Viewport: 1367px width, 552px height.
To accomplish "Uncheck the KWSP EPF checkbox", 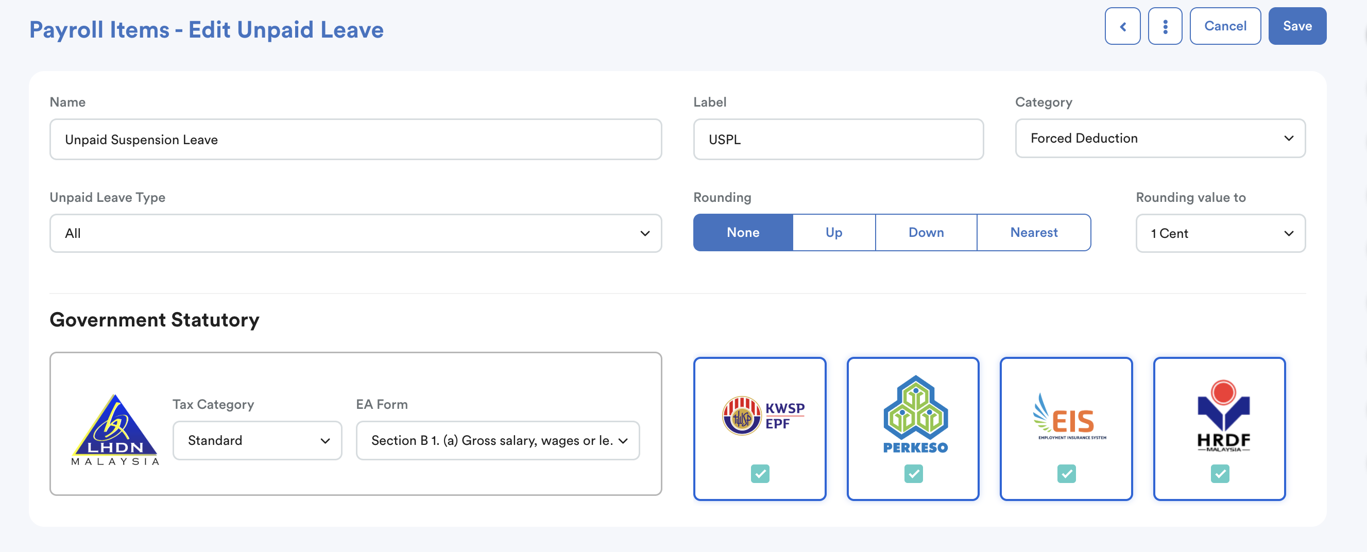I will 760,473.
